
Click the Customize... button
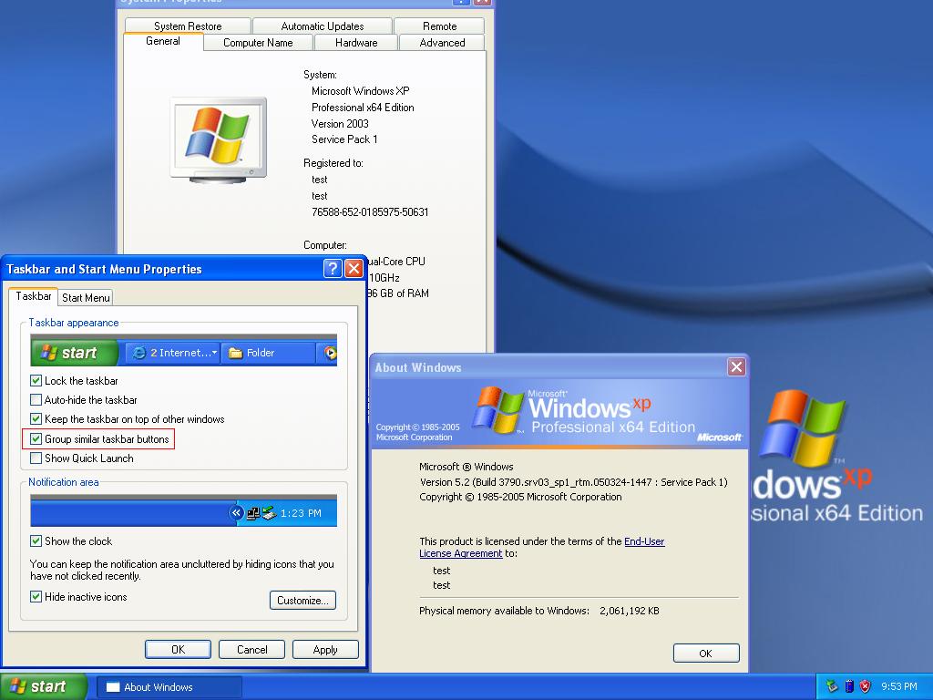coord(302,600)
